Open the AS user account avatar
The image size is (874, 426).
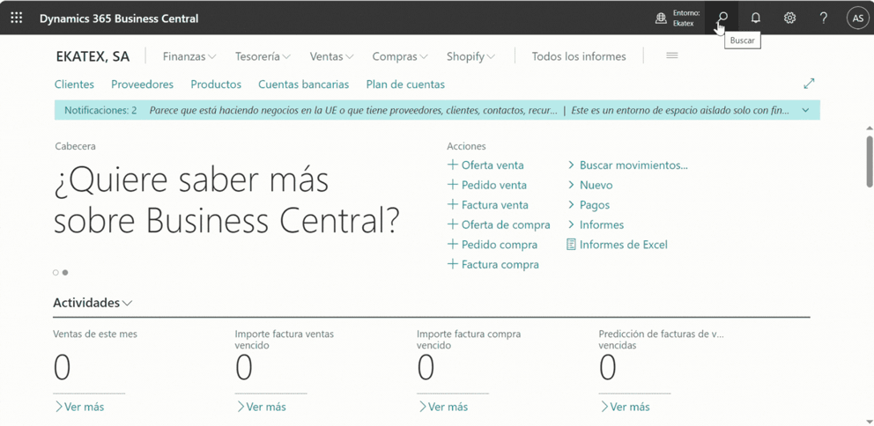tap(856, 18)
